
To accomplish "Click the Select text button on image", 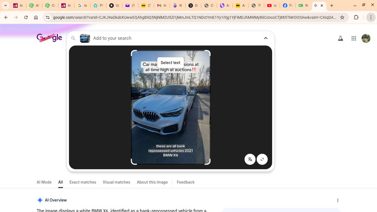I will [x=170, y=62].
